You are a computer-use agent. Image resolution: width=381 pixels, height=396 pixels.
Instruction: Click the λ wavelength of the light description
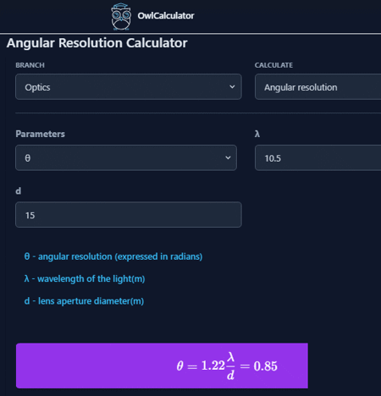(x=85, y=278)
